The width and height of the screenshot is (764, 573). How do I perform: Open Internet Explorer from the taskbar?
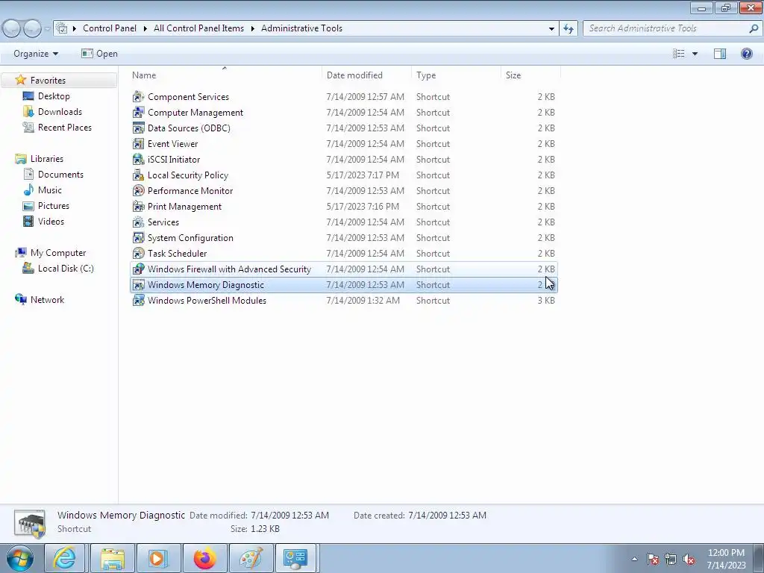tap(66, 558)
